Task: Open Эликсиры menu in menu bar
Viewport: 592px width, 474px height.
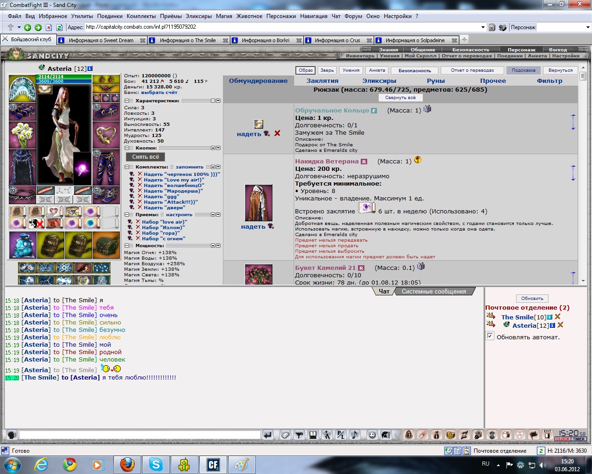Action: click(x=198, y=16)
